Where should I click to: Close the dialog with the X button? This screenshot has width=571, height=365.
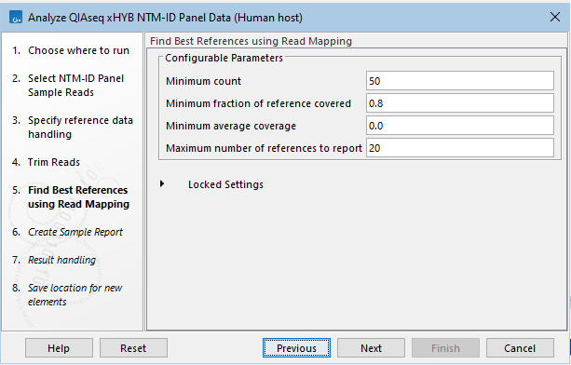555,17
